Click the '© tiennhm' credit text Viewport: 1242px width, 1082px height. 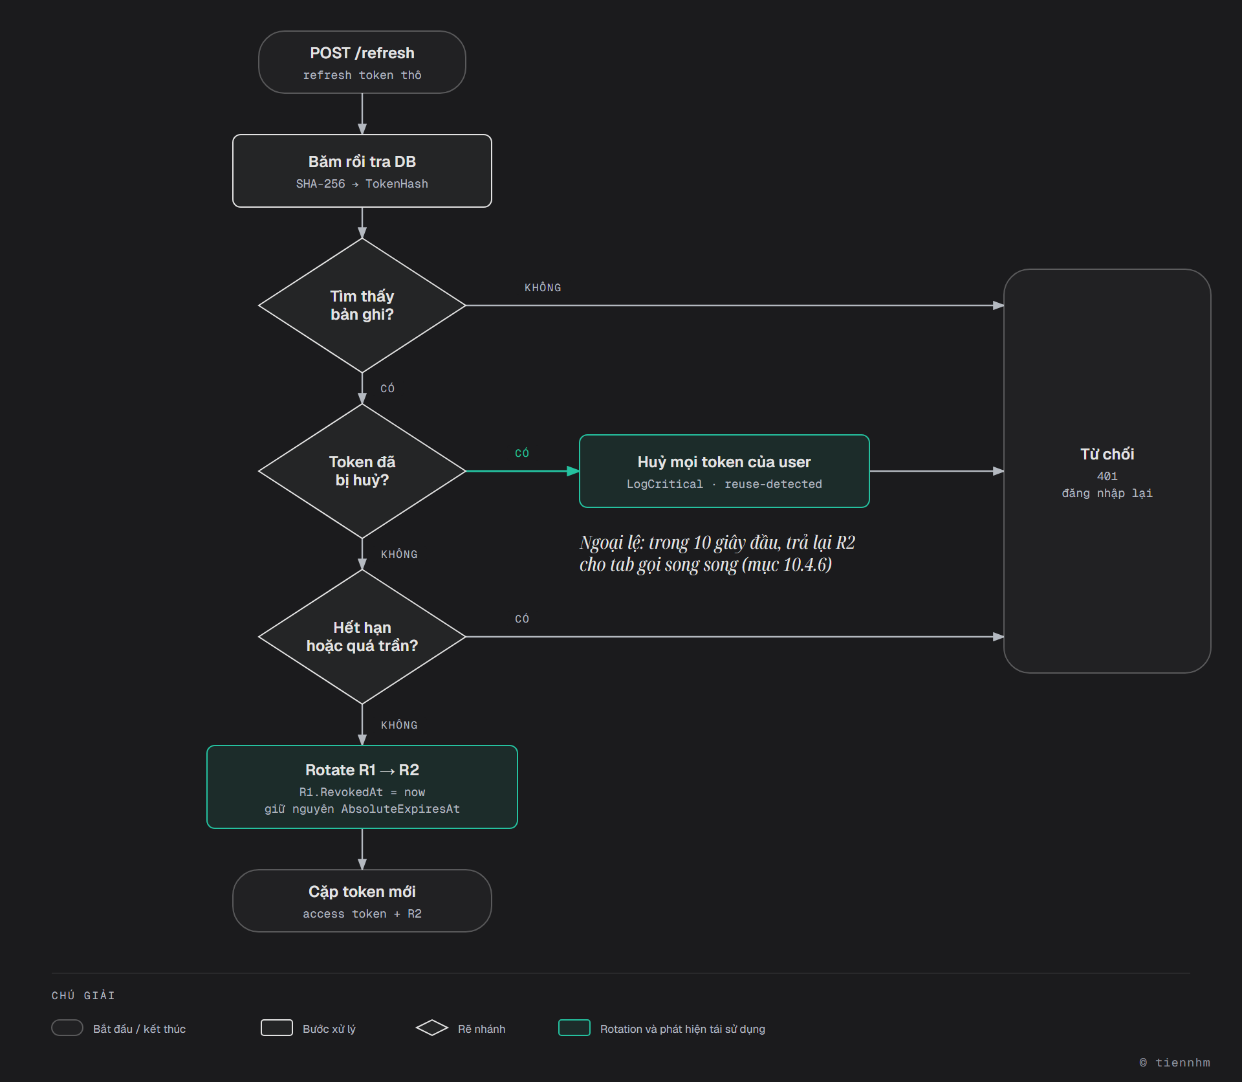pos(1174,1063)
